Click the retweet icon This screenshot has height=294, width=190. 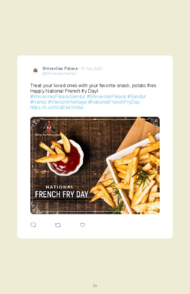58,225
